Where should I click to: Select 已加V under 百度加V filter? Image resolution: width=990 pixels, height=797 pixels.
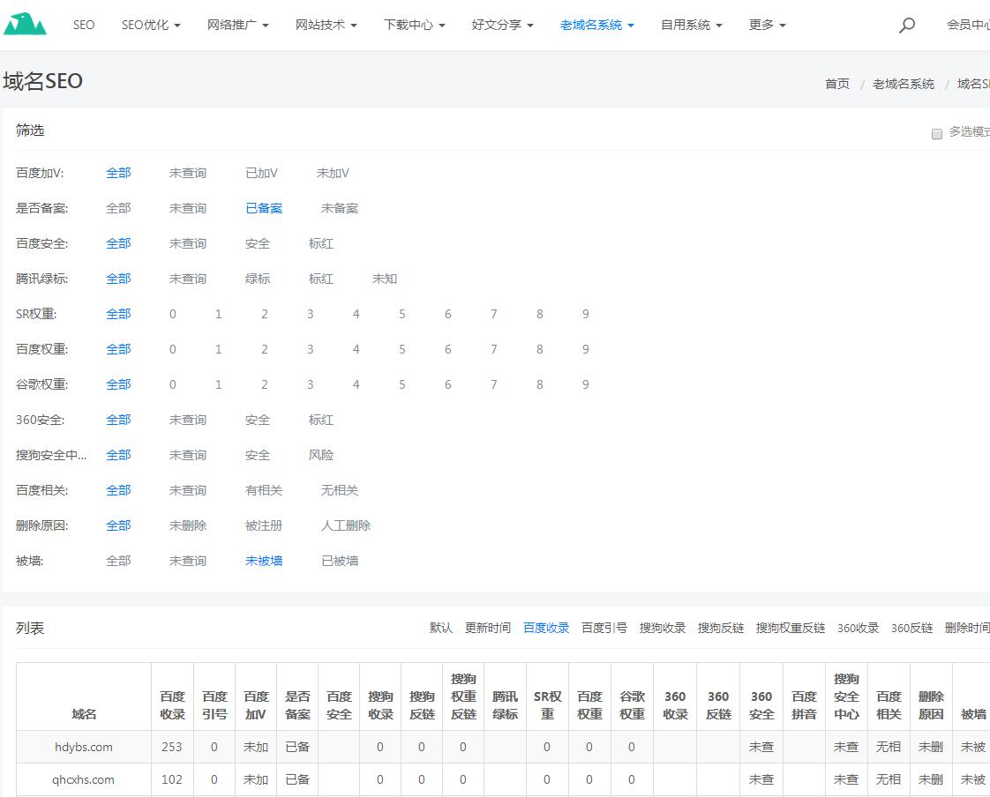tap(261, 173)
